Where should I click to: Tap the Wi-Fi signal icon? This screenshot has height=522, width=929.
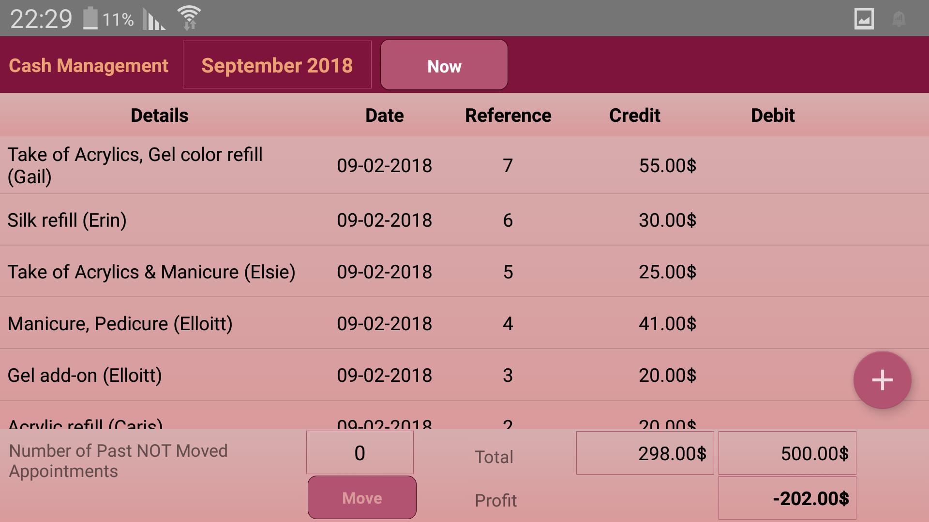tap(189, 18)
